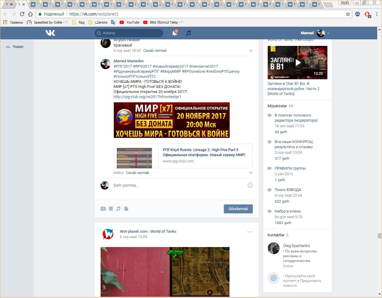This screenshot has width=382, height=298.
Task: Open notifications bell icon
Action: tap(175, 33)
